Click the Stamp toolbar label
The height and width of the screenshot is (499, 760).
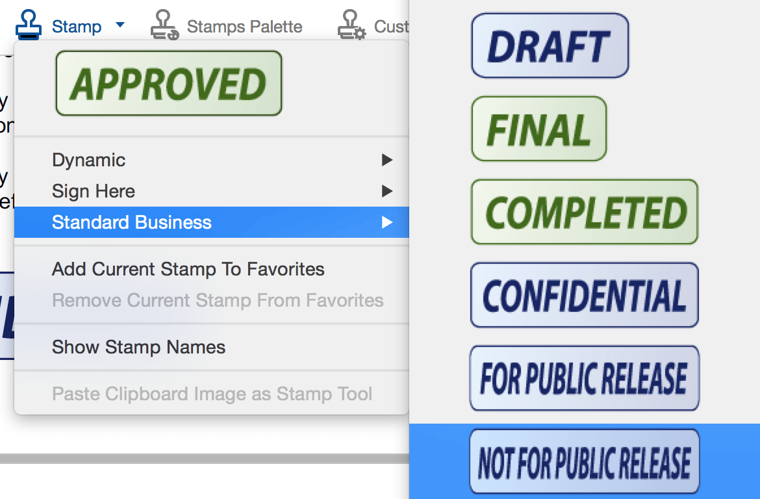pos(77,27)
